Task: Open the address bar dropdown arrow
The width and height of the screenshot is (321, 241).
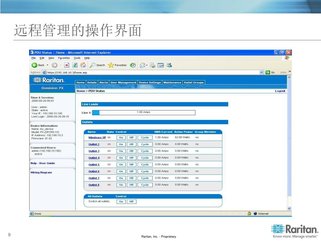Action: tap(261, 72)
